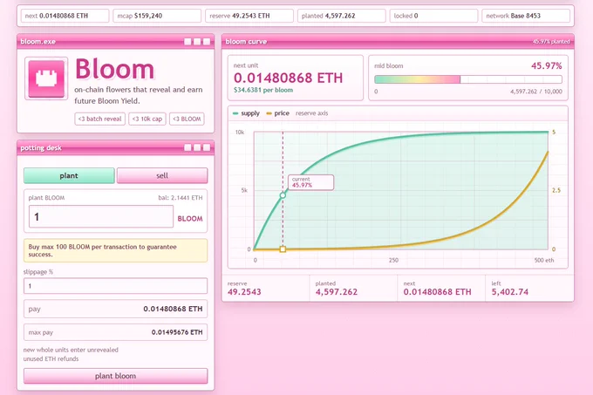Click the first window control in bloom.exe titlebar

click(187, 42)
